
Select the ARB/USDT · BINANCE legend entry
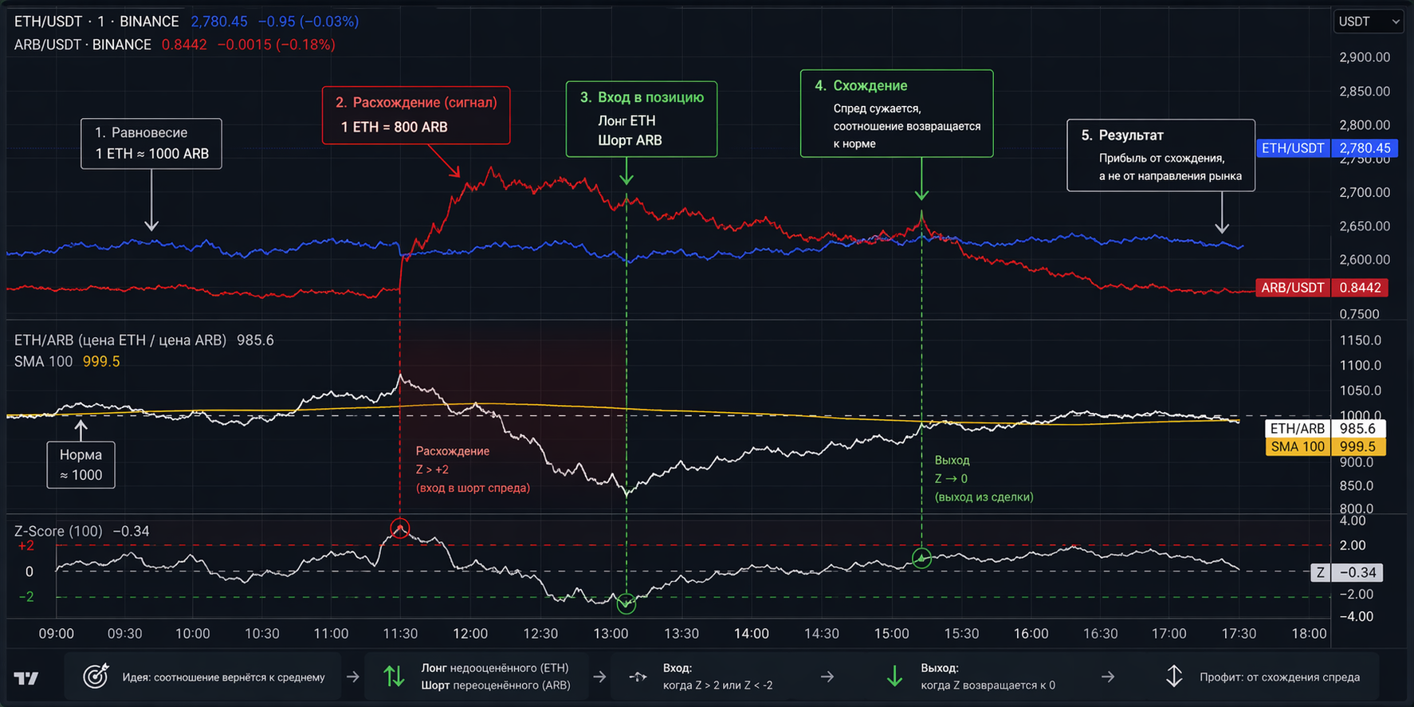pyautogui.click(x=82, y=45)
